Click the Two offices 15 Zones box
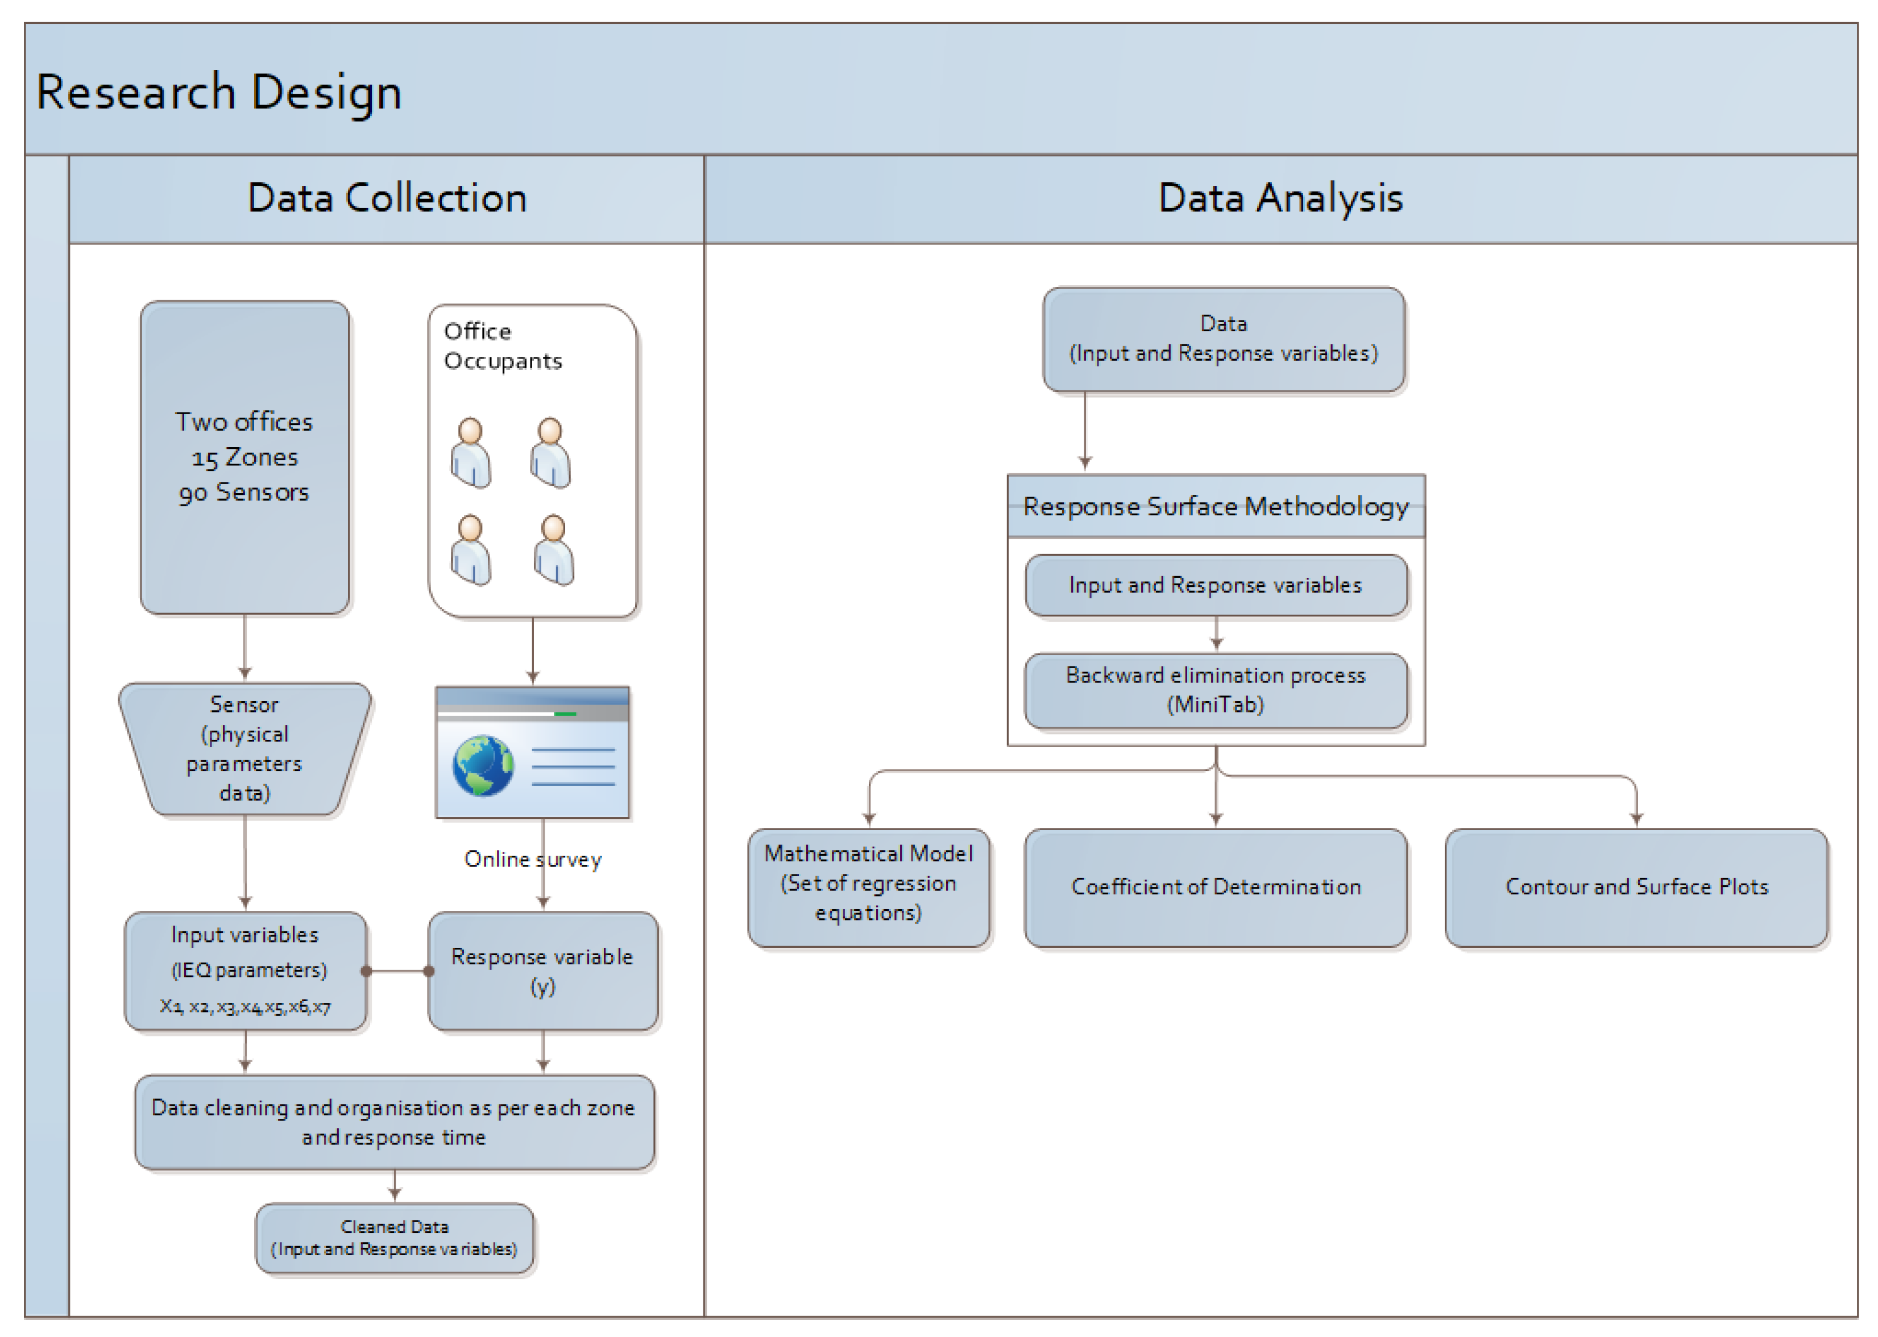This screenshot has height=1337, width=1878. click(x=244, y=457)
